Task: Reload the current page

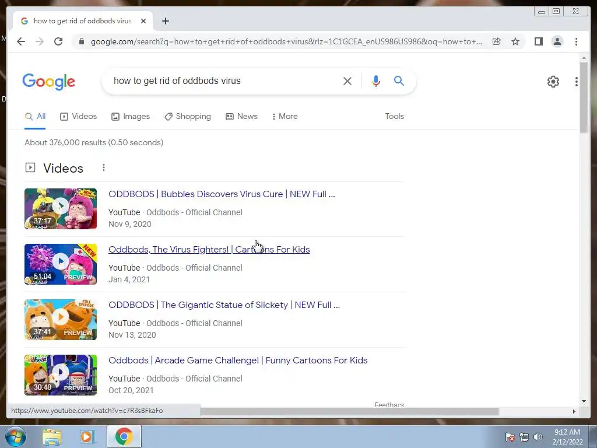Action: tap(58, 41)
